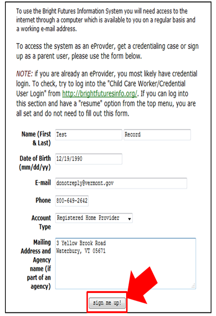Click the "Date of Birth" label
The width and height of the screenshot is (216, 316).
click(35, 163)
